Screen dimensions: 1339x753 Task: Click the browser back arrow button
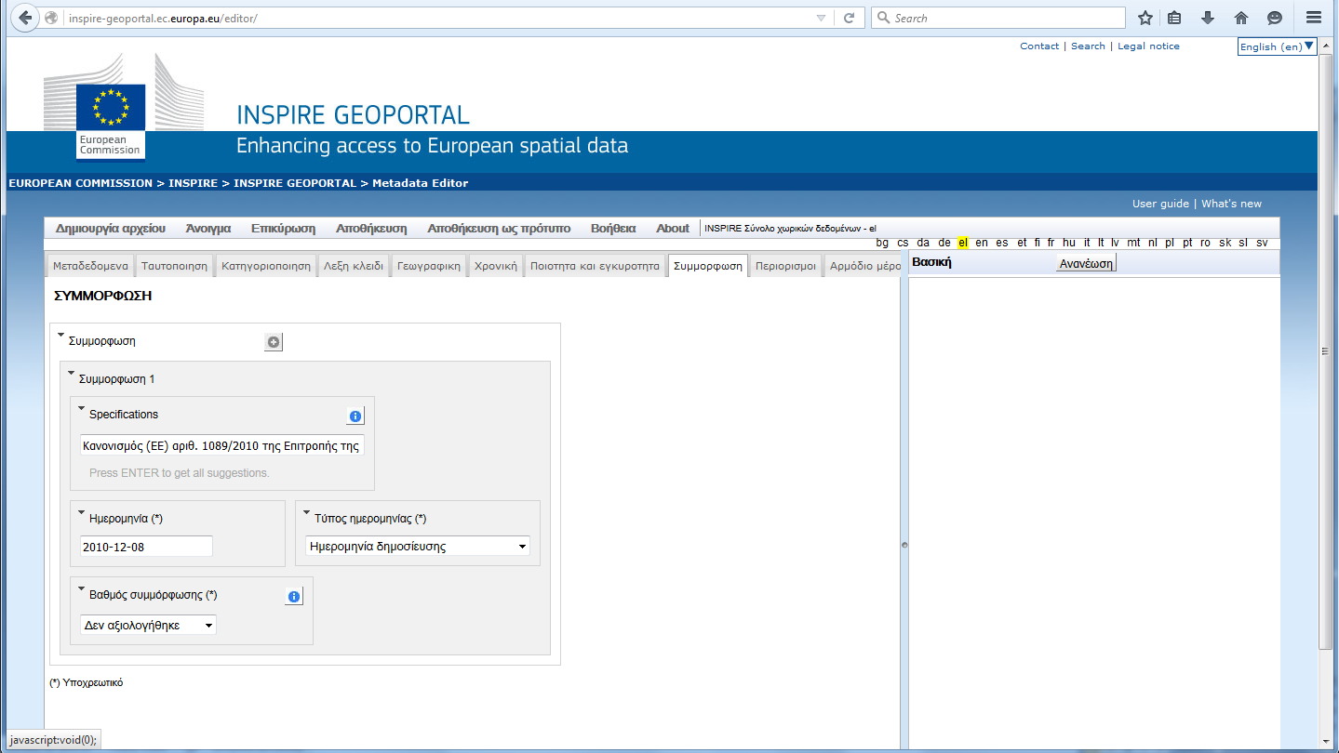click(x=25, y=18)
